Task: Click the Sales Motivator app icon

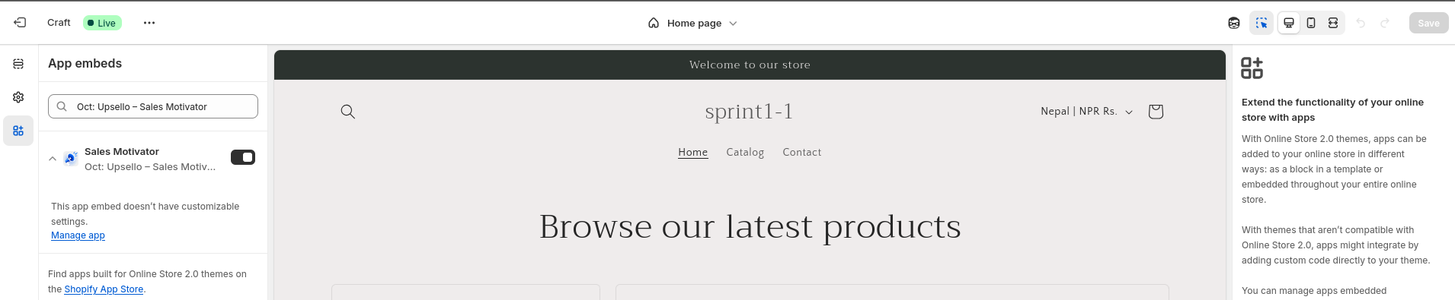Action: point(71,158)
